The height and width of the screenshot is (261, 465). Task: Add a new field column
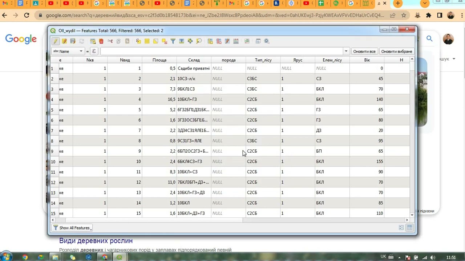point(210,41)
